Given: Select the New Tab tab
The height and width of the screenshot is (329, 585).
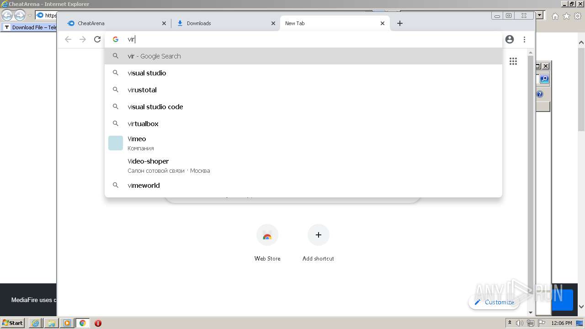Looking at the screenshot, I should [335, 23].
